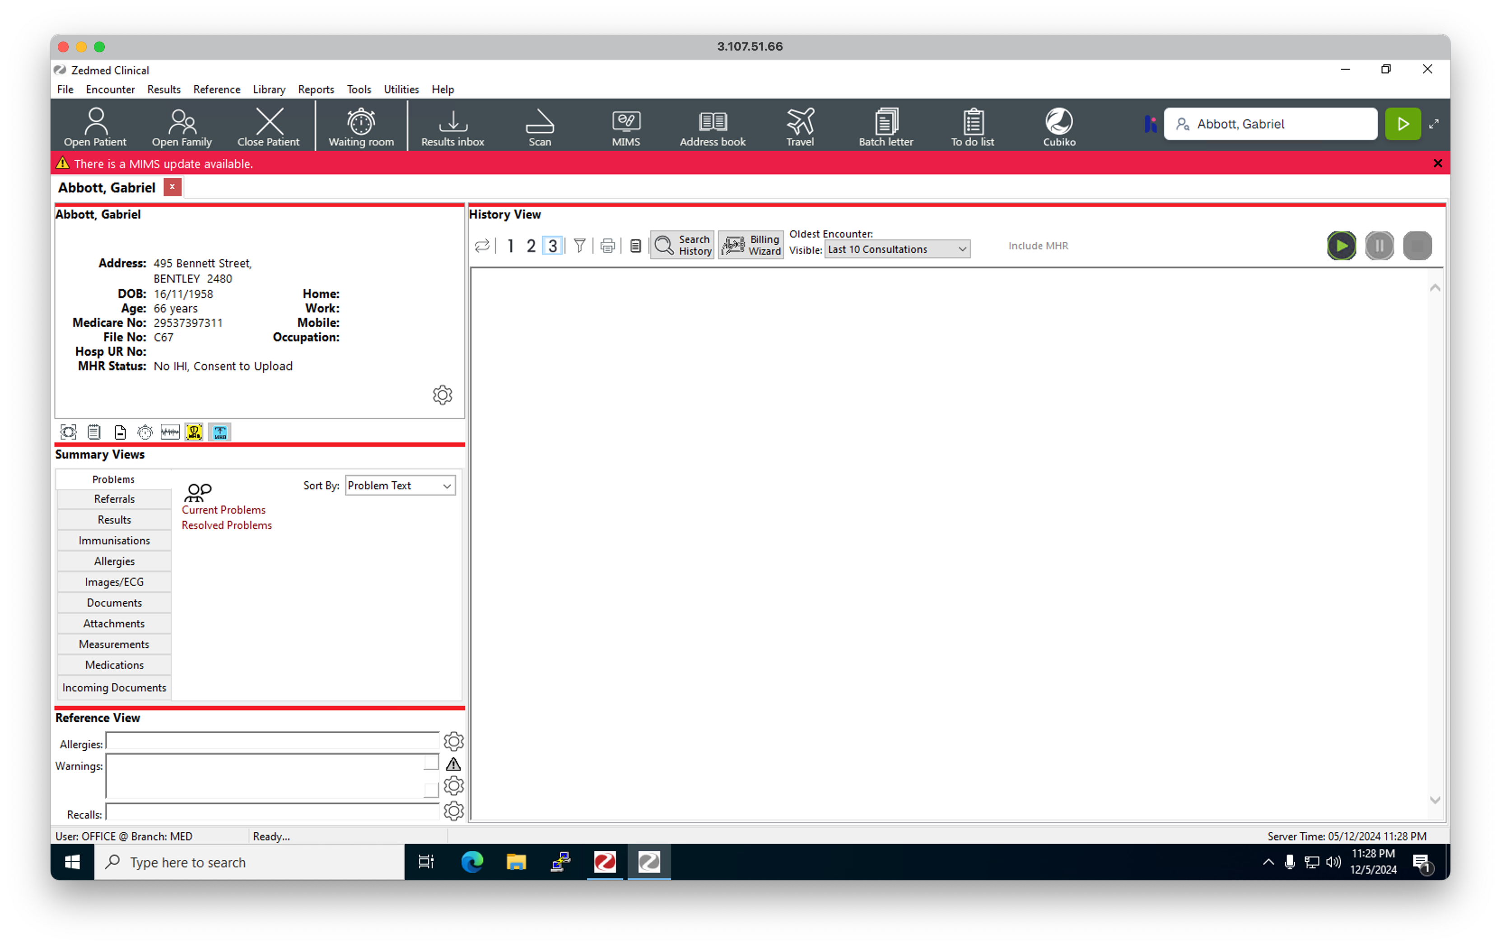
Task: Open the Travel tool
Action: pos(800,126)
